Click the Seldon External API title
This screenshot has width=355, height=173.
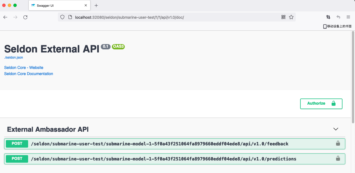(52, 49)
